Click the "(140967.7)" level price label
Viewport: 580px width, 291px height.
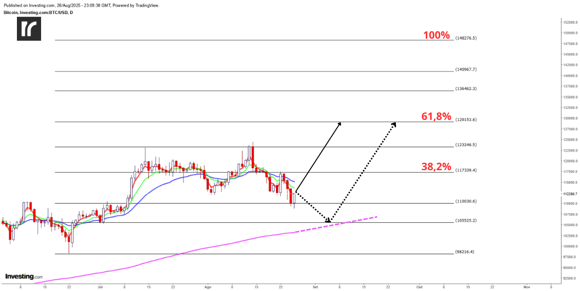tap(466, 70)
